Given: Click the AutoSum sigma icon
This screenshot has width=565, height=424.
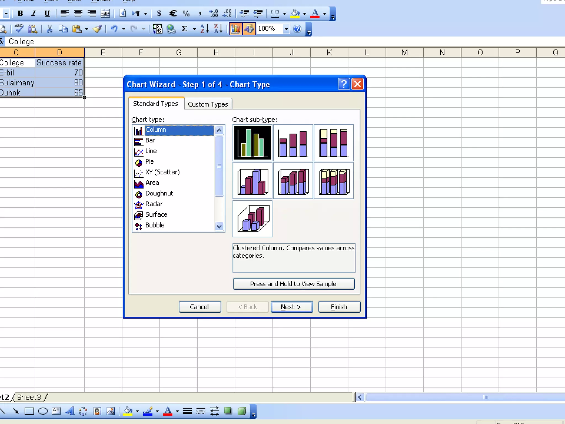Looking at the screenshot, I should pos(185,29).
